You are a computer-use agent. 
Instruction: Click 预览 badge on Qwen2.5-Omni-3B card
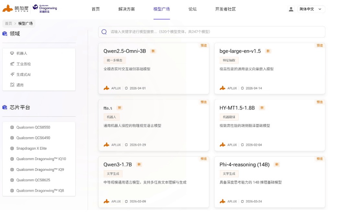204,46
